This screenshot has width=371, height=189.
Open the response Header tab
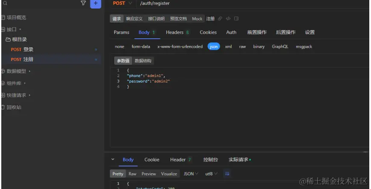point(180,160)
